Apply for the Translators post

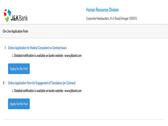click(x=19, y=104)
